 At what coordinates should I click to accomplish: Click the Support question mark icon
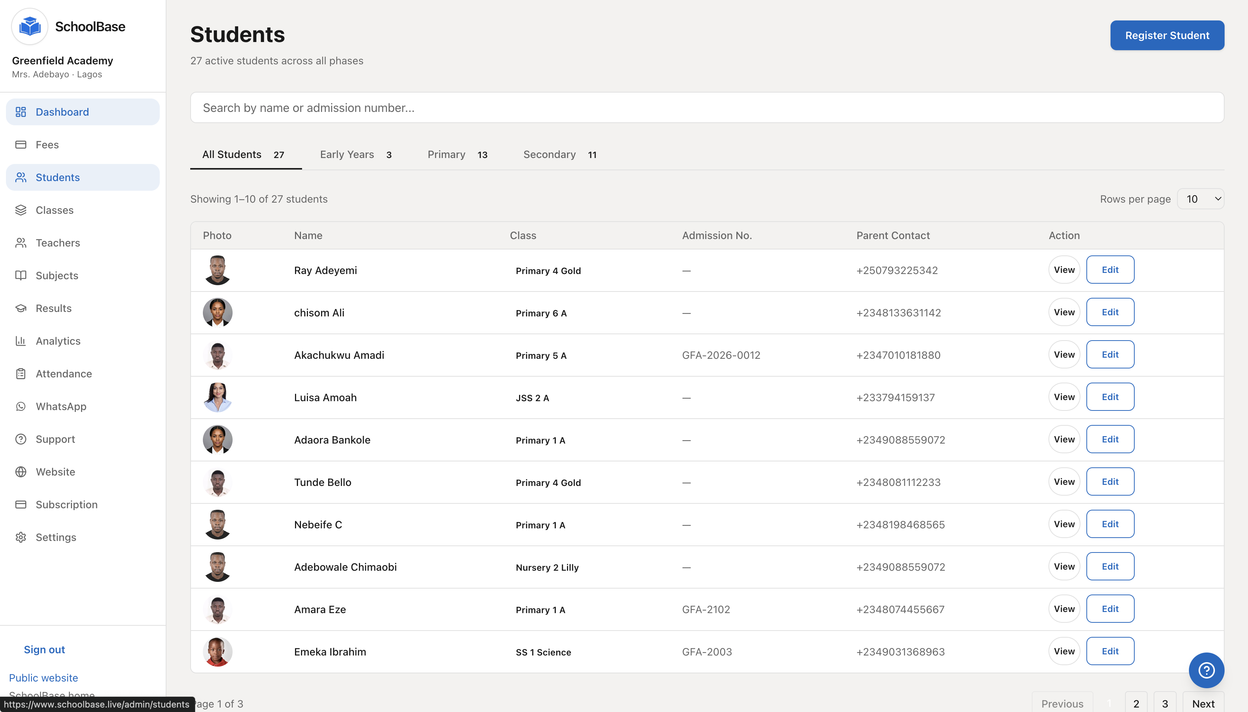pos(20,439)
